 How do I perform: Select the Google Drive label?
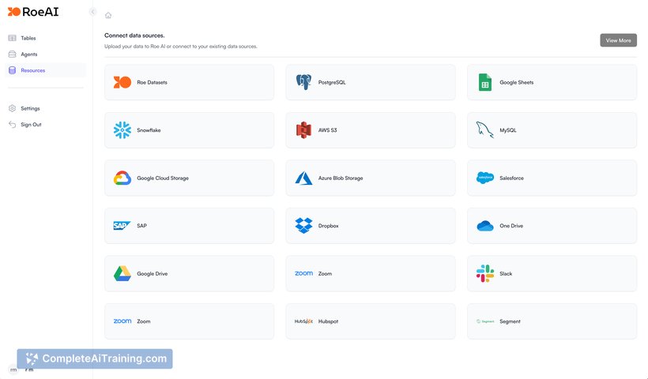click(x=152, y=274)
